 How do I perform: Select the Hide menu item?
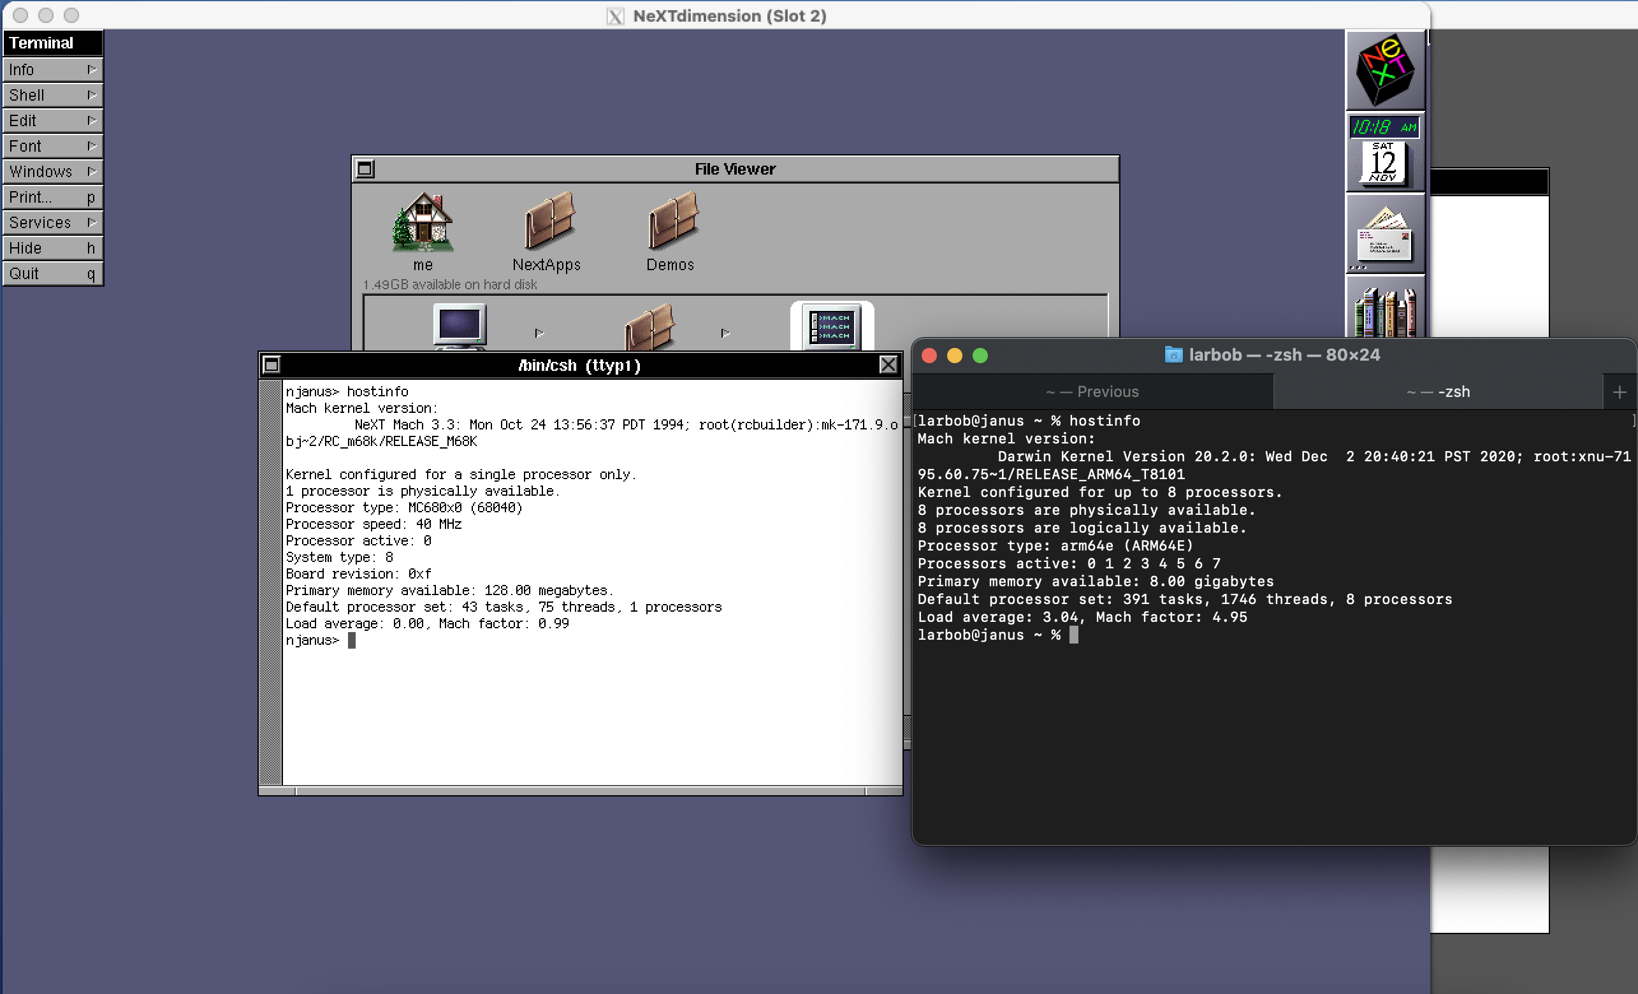pos(52,248)
